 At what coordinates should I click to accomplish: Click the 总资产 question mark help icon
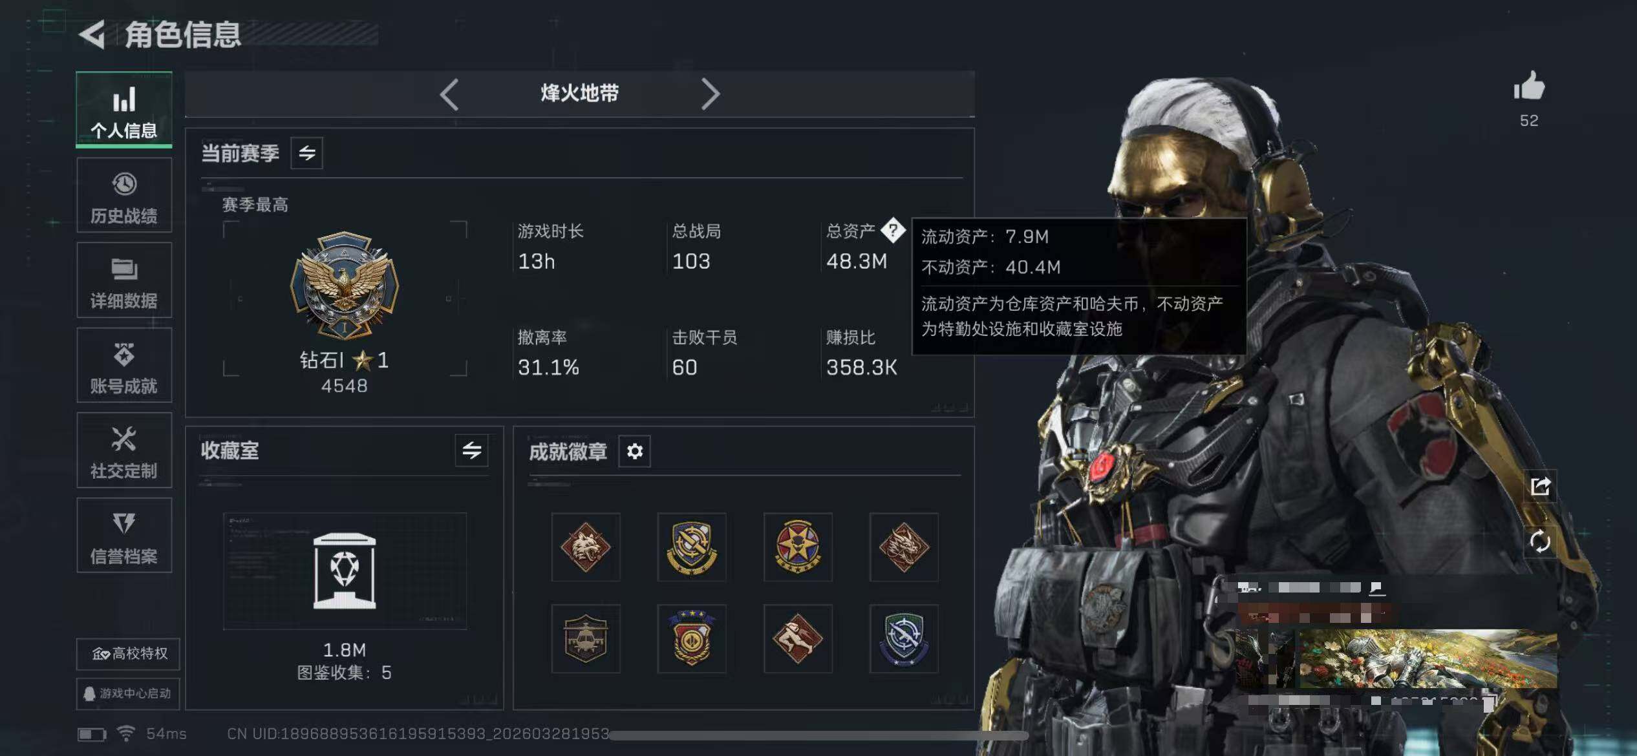pyautogui.click(x=893, y=230)
